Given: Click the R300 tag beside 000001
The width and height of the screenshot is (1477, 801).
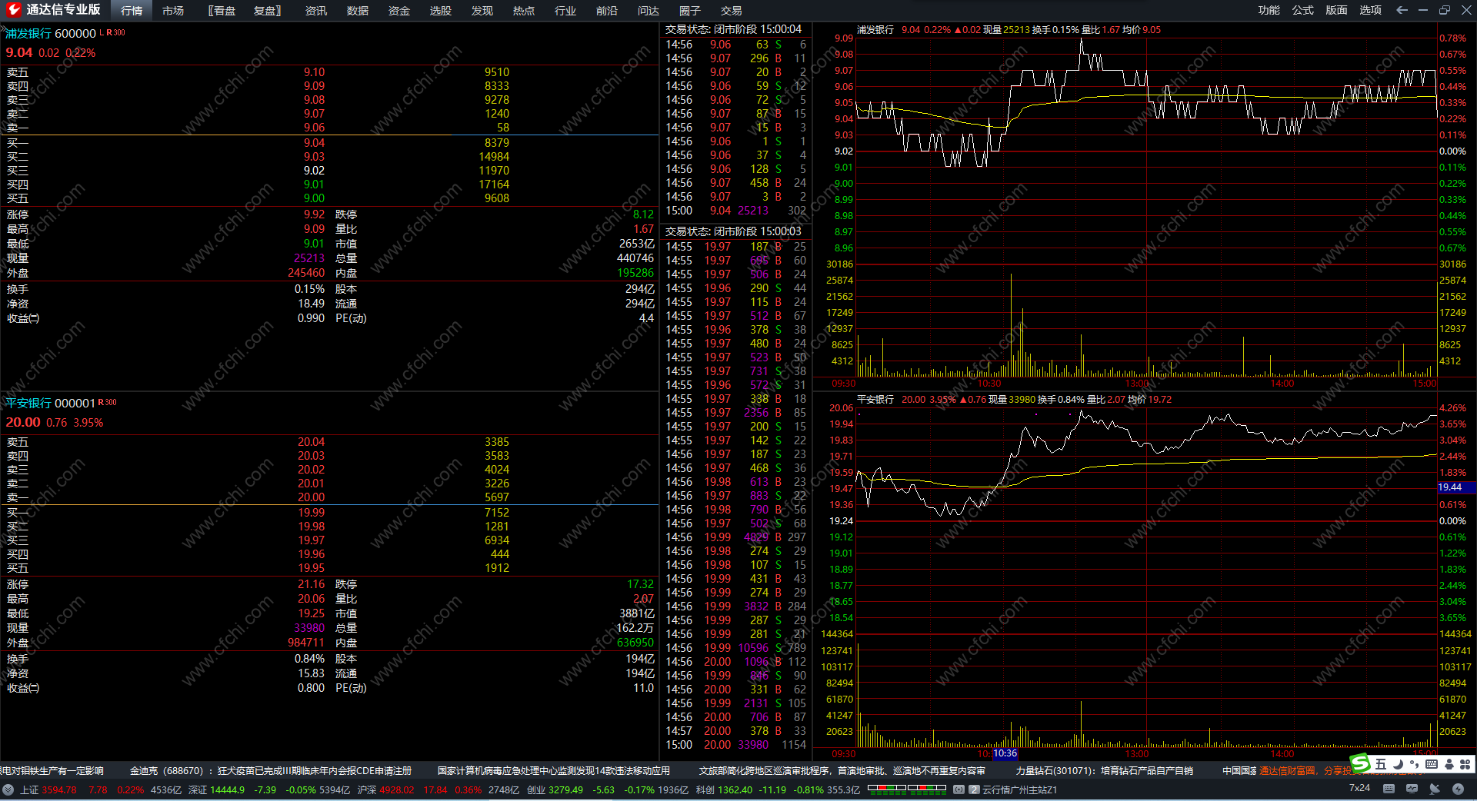Looking at the screenshot, I should [108, 402].
